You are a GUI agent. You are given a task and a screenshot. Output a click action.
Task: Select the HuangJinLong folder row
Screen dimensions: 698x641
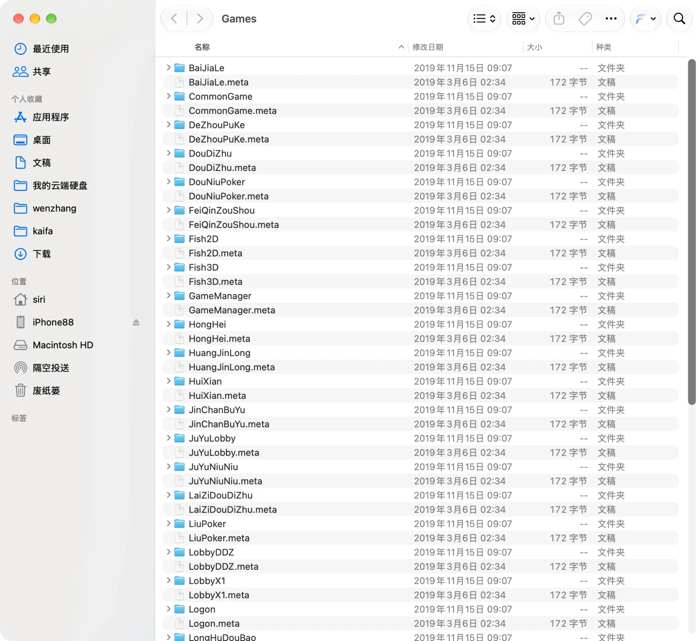(x=421, y=353)
